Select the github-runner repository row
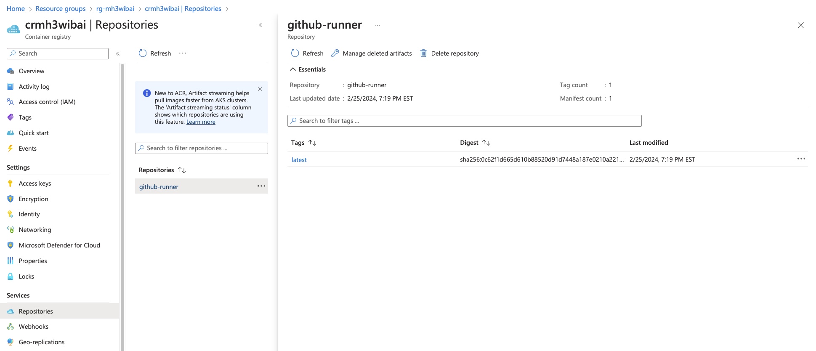 tap(202, 186)
